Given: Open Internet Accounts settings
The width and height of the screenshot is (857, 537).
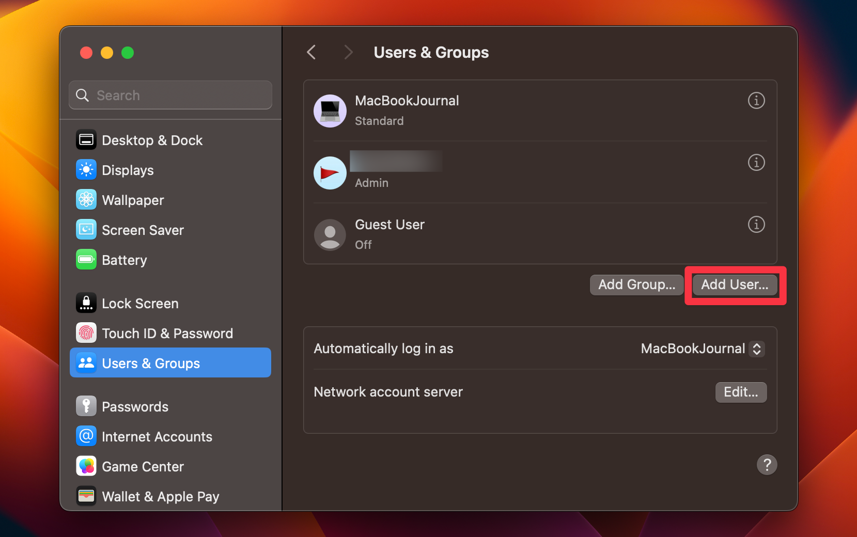Looking at the screenshot, I should [x=157, y=436].
